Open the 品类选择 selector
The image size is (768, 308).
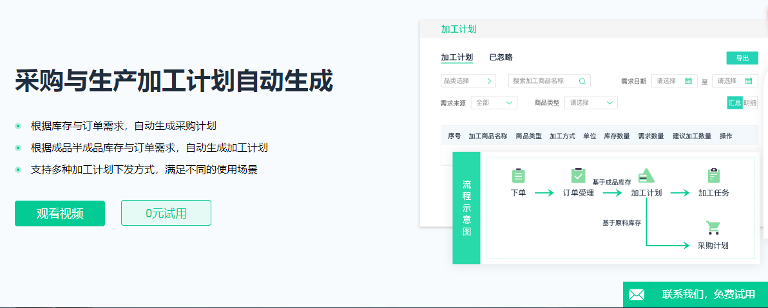[x=468, y=80]
